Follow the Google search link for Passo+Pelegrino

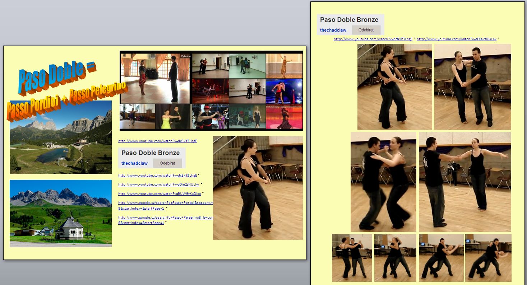pyautogui.click(x=166, y=218)
